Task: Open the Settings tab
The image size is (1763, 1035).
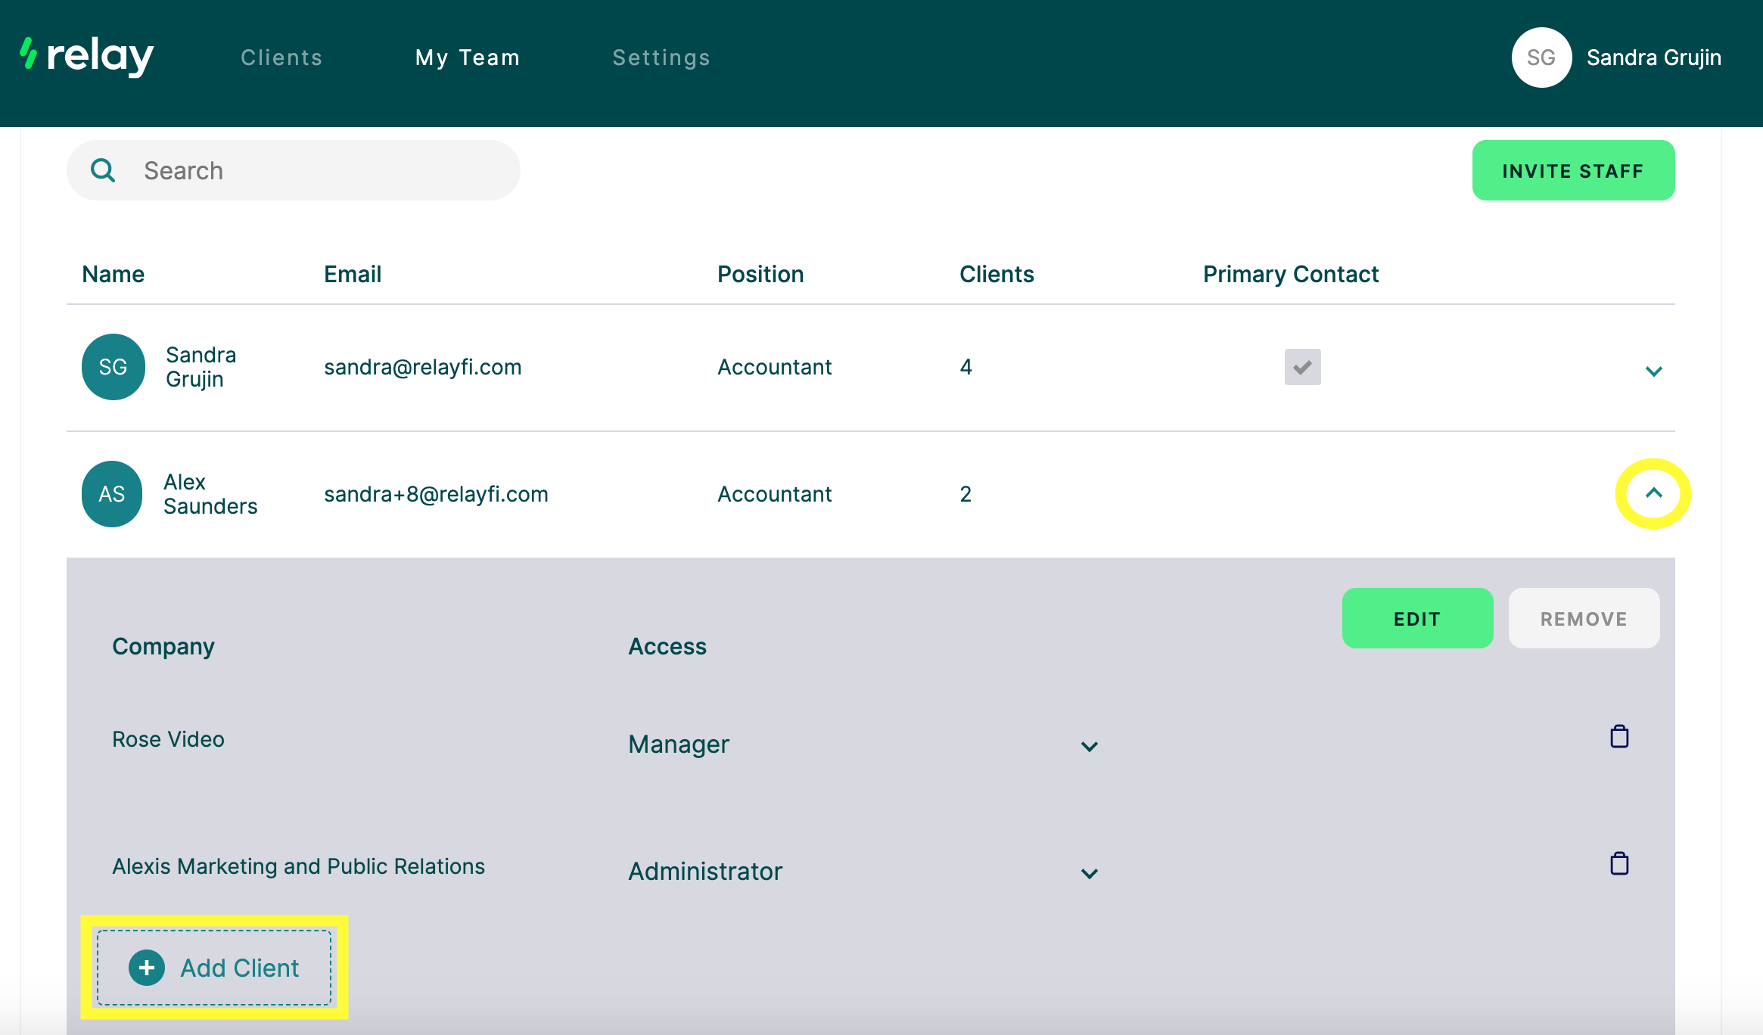Action: (661, 57)
